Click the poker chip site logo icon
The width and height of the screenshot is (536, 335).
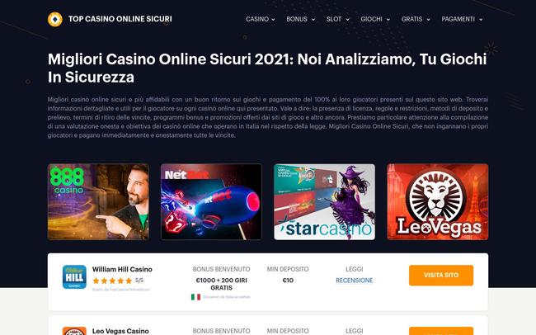coord(55,19)
